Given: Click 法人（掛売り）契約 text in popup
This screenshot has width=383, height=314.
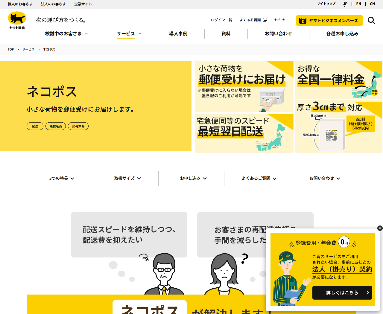Looking at the screenshot, I should [x=342, y=269].
